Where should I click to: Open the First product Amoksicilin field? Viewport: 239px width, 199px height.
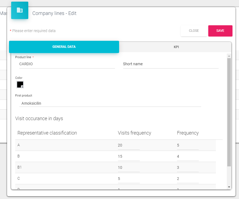click(110, 103)
